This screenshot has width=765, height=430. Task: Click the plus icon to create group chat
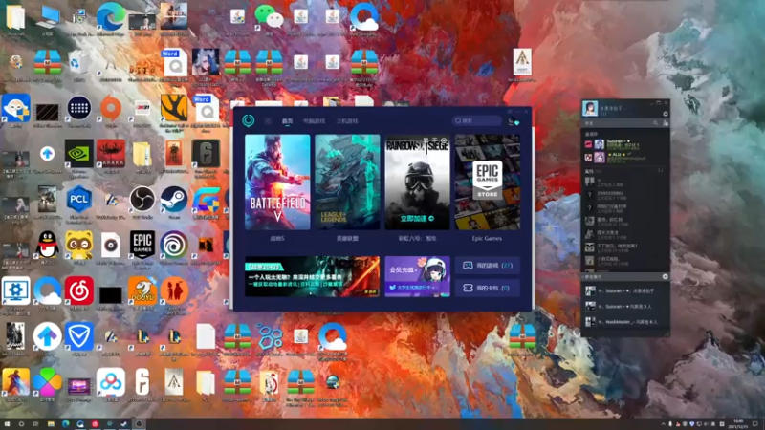665,276
